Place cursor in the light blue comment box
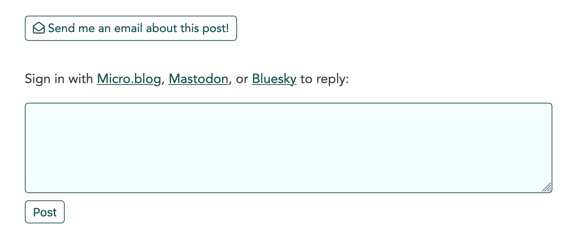 point(289,148)
